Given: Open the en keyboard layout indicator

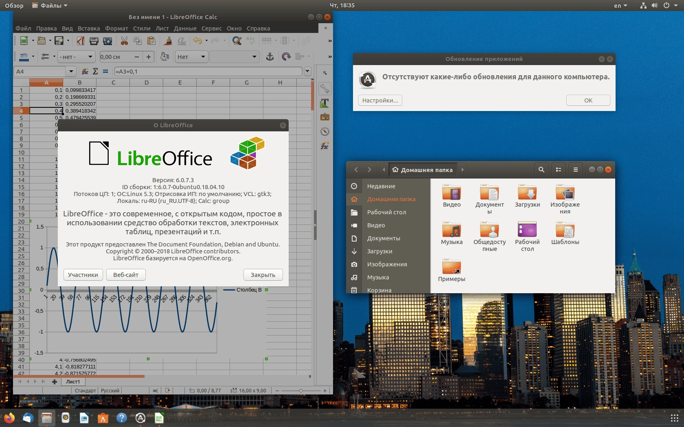Looking at the screenshot, I should 620,5.
